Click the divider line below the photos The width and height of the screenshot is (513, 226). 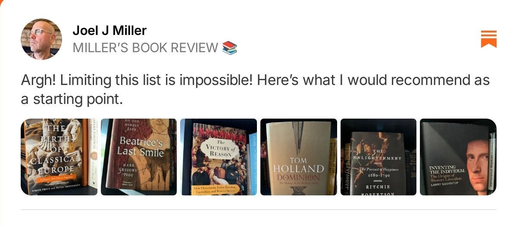point(259,209)
